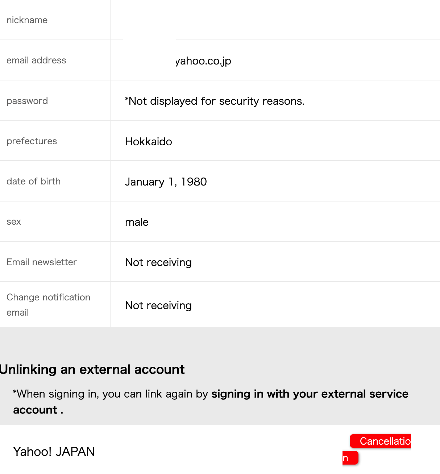Click the bold 'signing in with your external service' text

(x=310, y=394)
